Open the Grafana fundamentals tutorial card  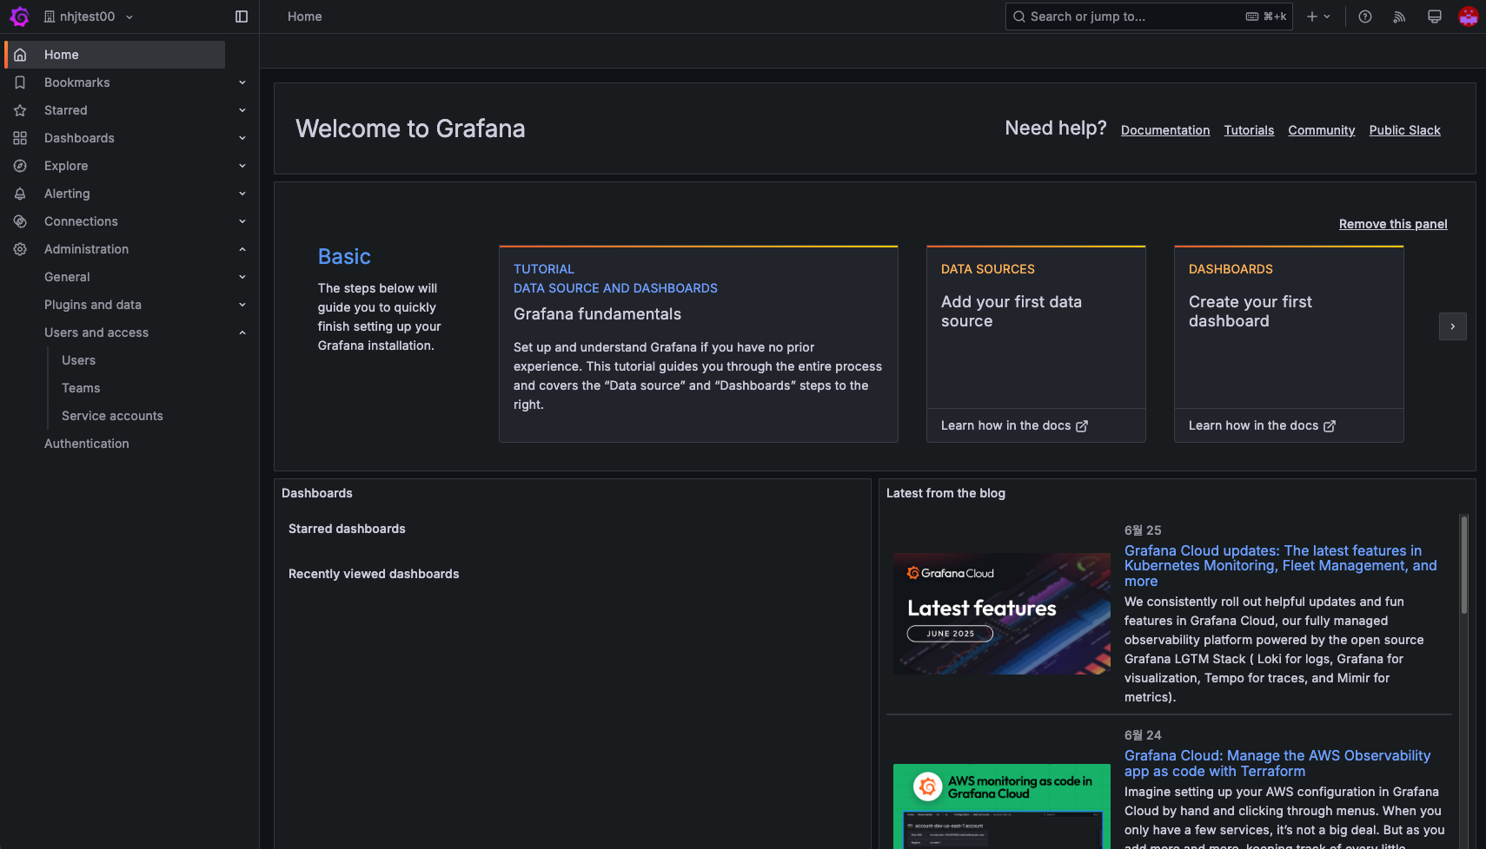tap(699, 344)
